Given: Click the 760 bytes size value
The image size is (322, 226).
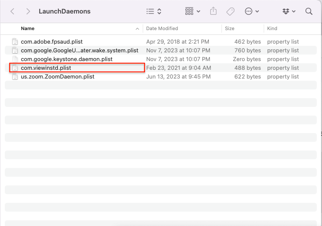Looking at the screenshot, I should pyautogui.click(x=248, y=51).
